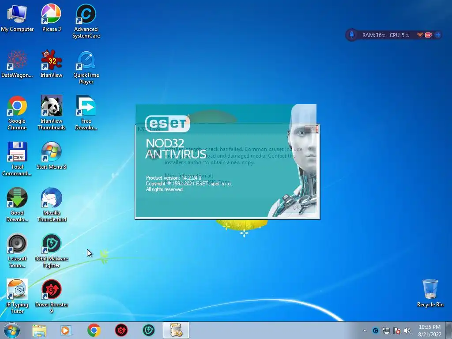Click the Show desktop strip
The height and width of the screenshot is (339, 452).
[448, 330]
